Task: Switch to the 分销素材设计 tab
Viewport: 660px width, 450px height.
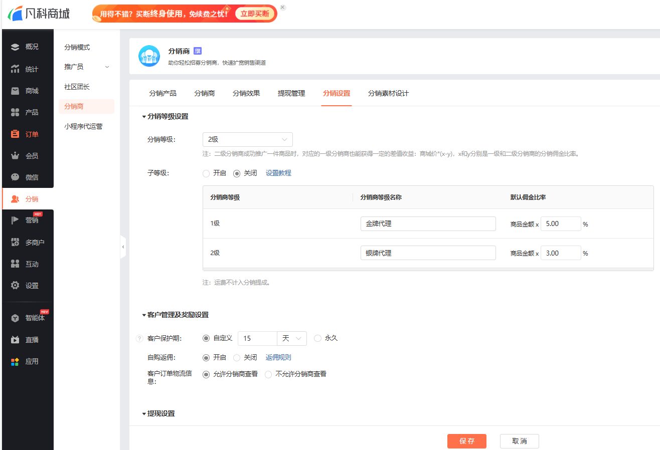Action: 388,93
